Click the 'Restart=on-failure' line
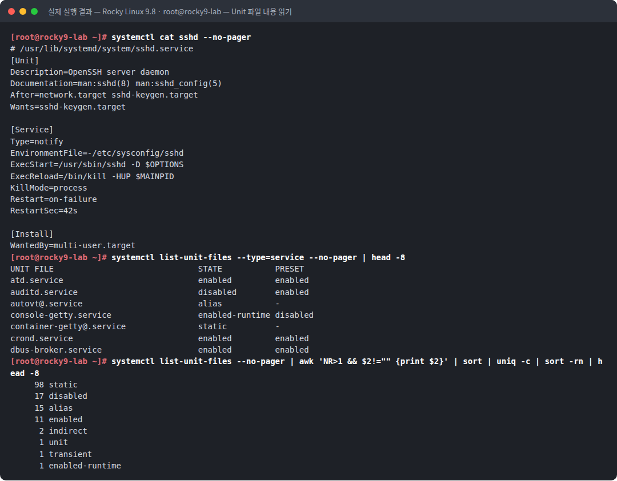The image size is (617, 481). 54,199
